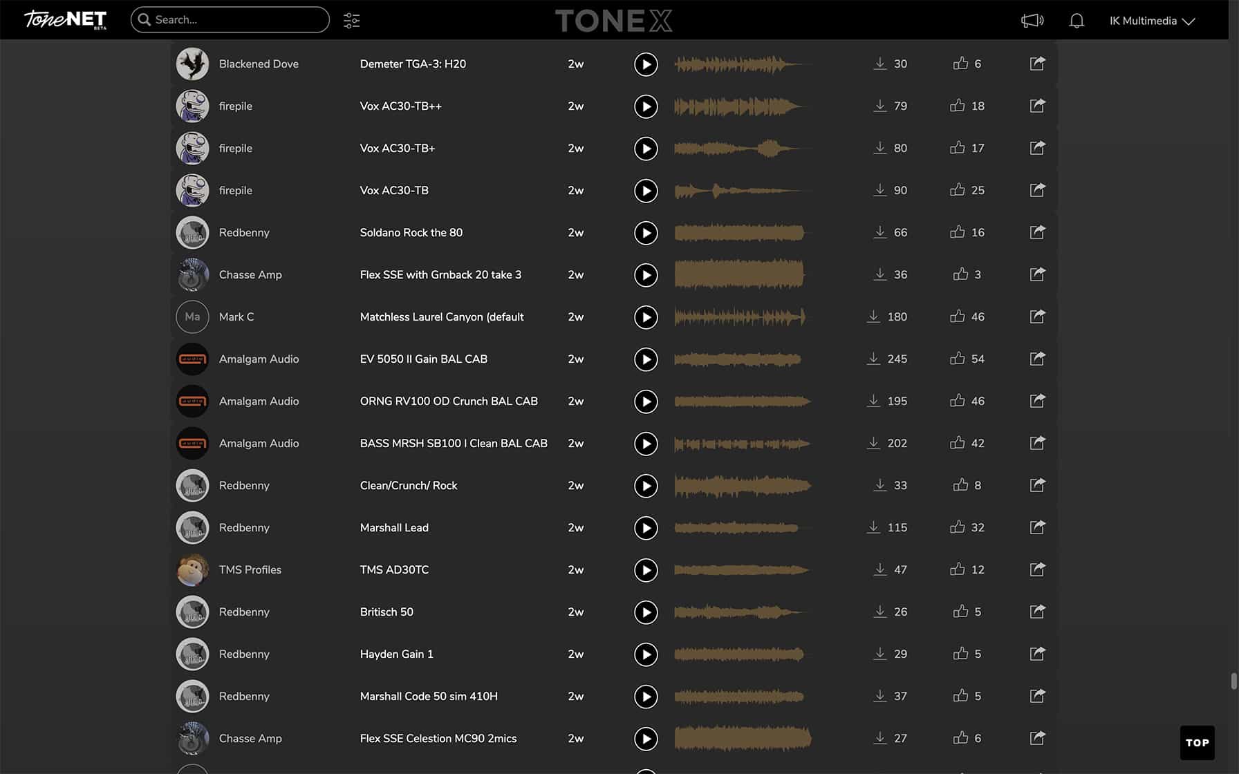The height and width of the screenshot is (774, 1239).
Task: Play the BASS MRSH SB100 I Clean preview
Action: pos(646,444)
